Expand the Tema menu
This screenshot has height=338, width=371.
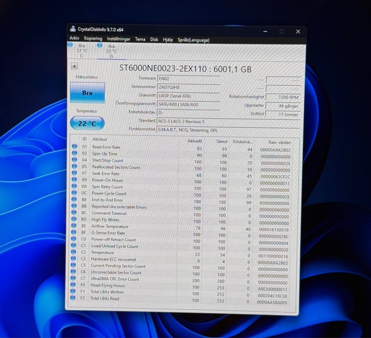pyautogui.click(x=140, y=40)
